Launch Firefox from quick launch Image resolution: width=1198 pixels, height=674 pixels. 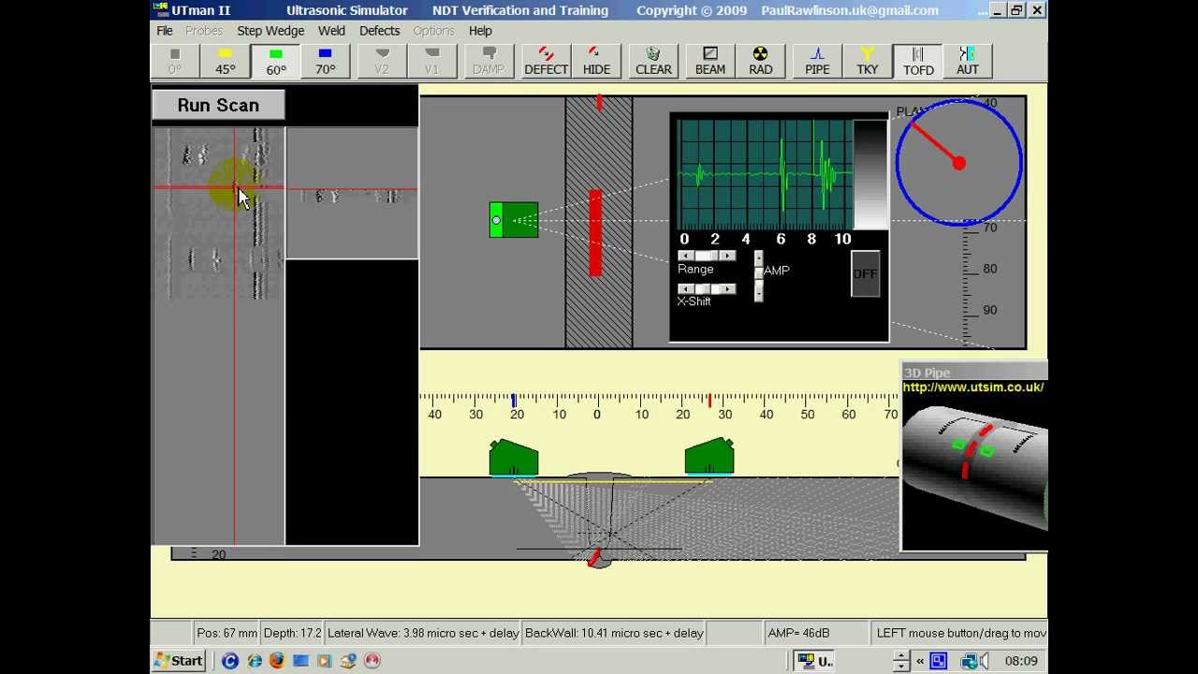coord(276,661)
